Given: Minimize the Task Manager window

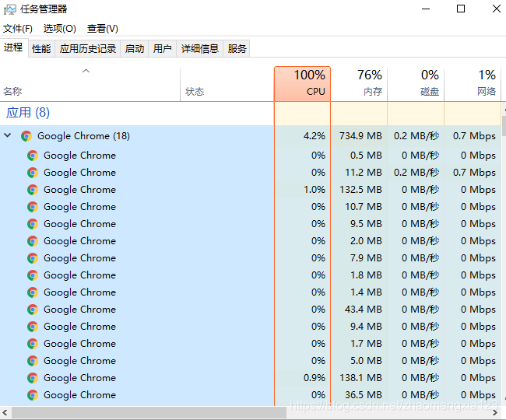Looking at the screenshot, I should pyautogui.click(x=426, y=9).
